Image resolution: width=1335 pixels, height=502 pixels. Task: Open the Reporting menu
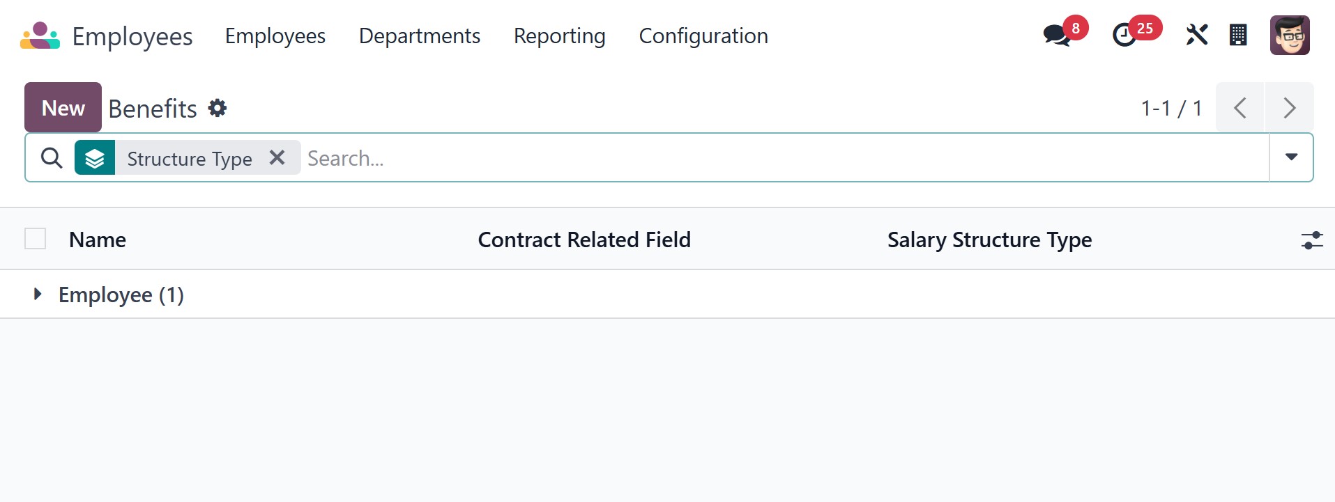(x=559, y=36)
